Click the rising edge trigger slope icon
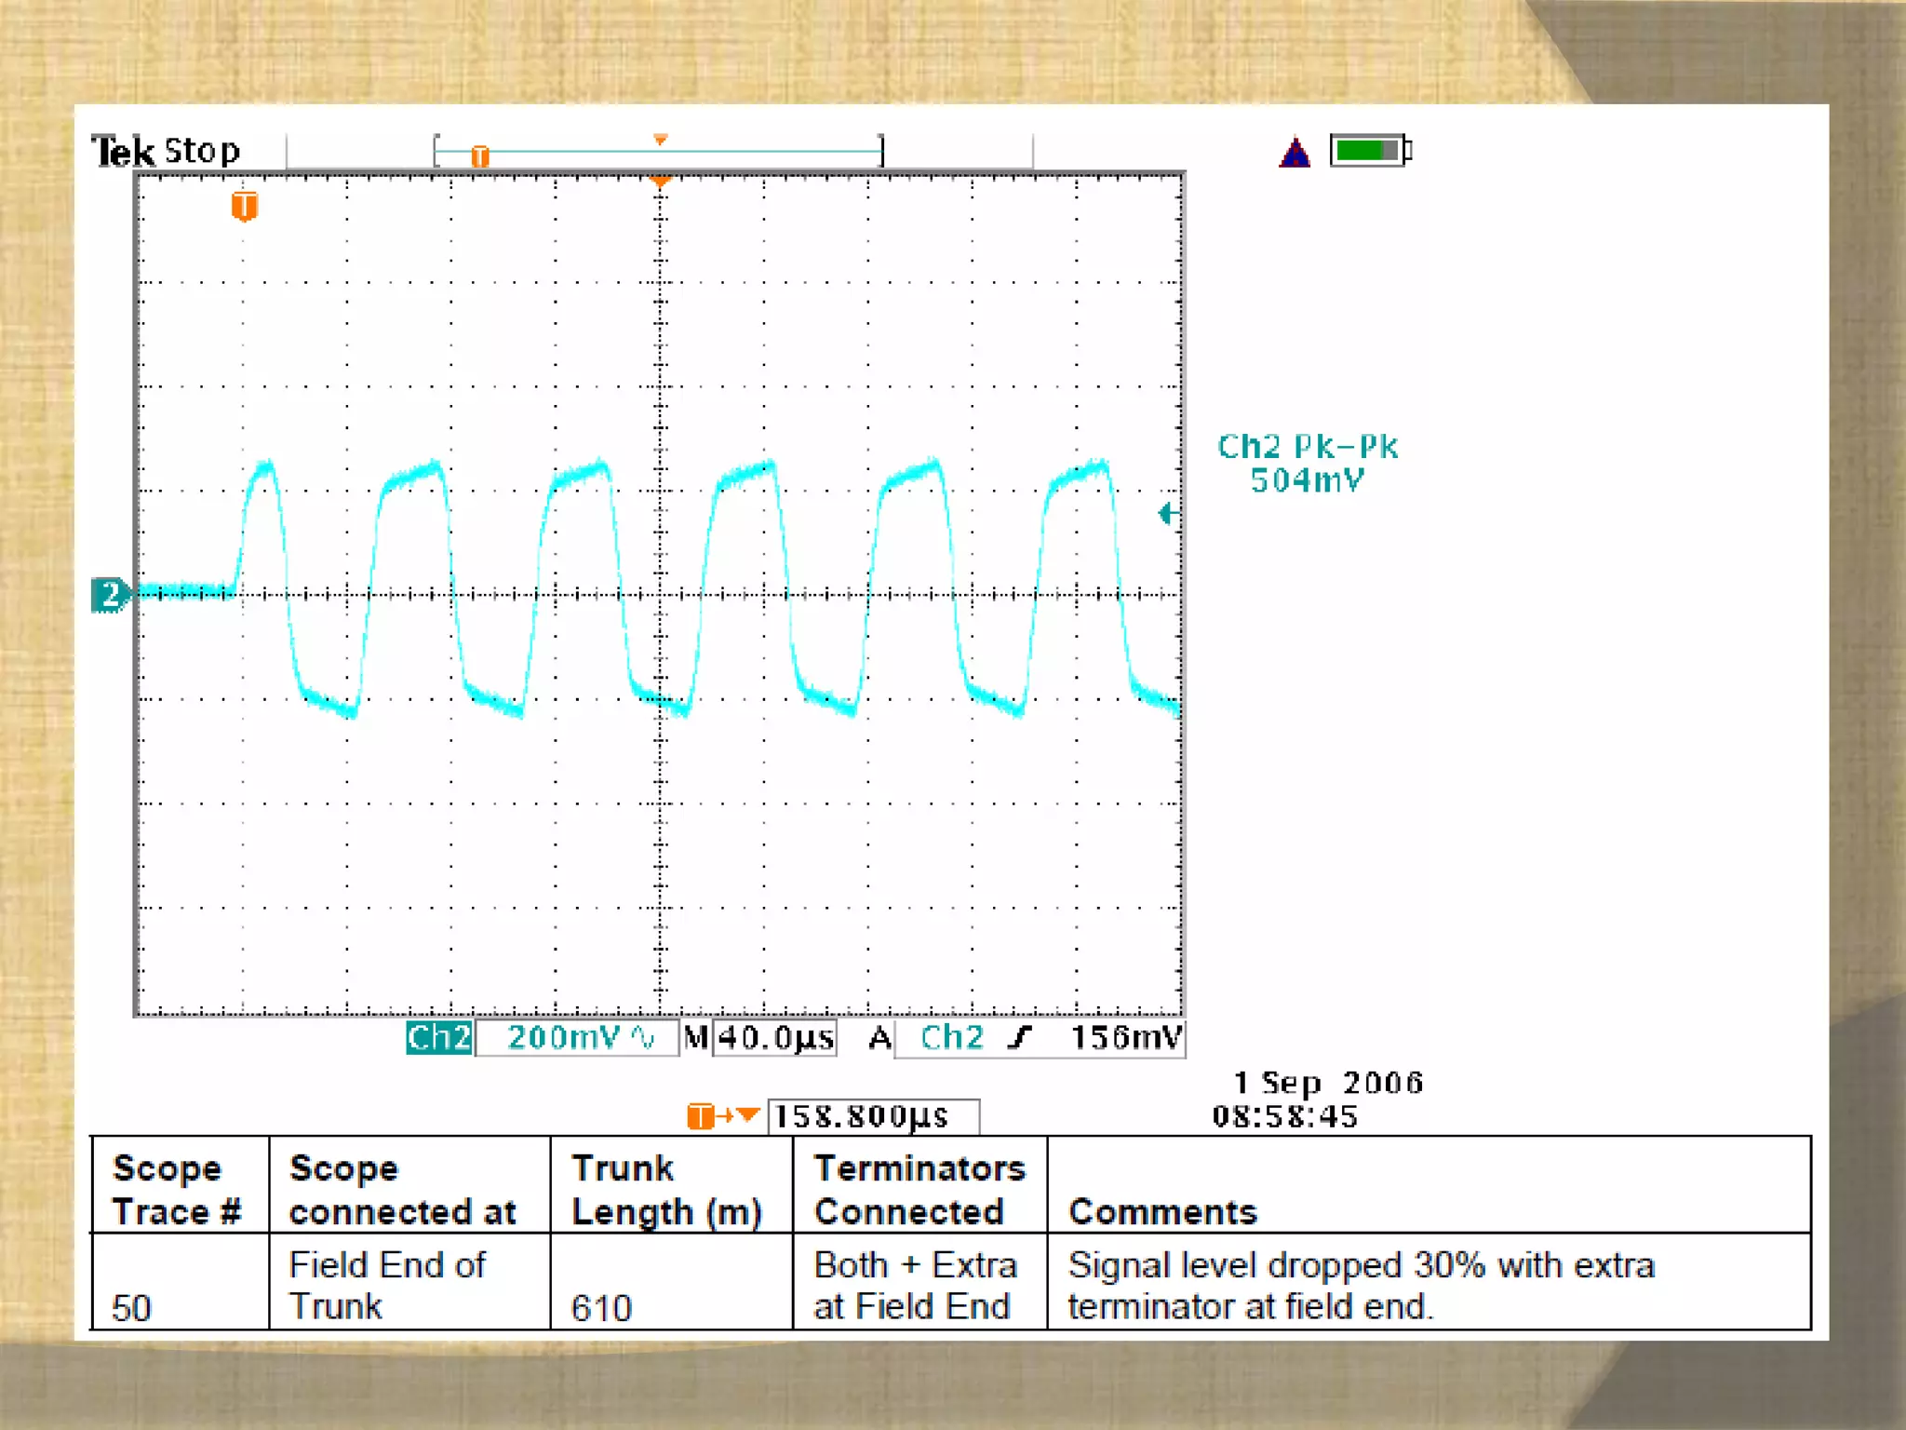 pos(1022,1037)
